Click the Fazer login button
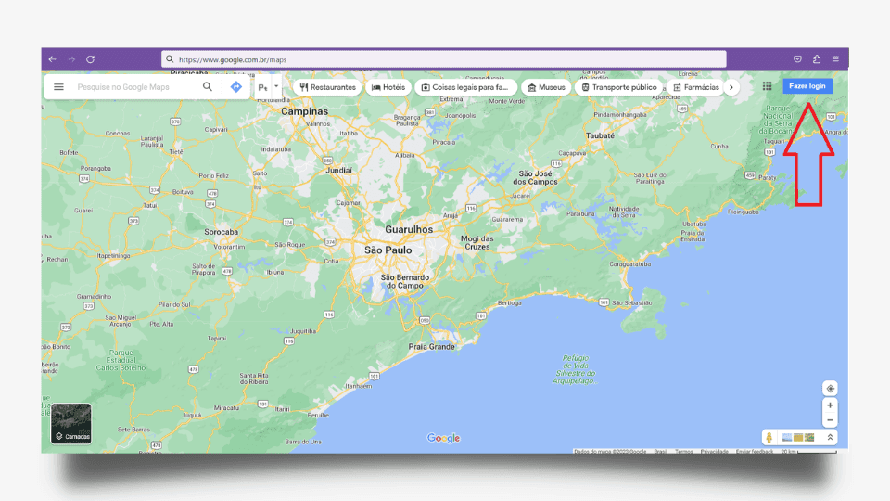Image resolution: width=890 pixels, height=501 pixels. coord(807,86)
